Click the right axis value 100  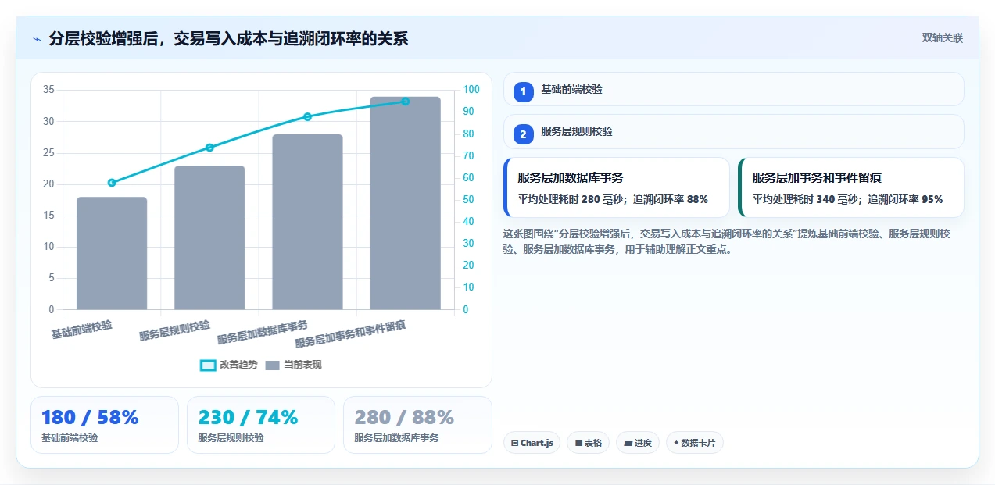[x=471, y=90]
